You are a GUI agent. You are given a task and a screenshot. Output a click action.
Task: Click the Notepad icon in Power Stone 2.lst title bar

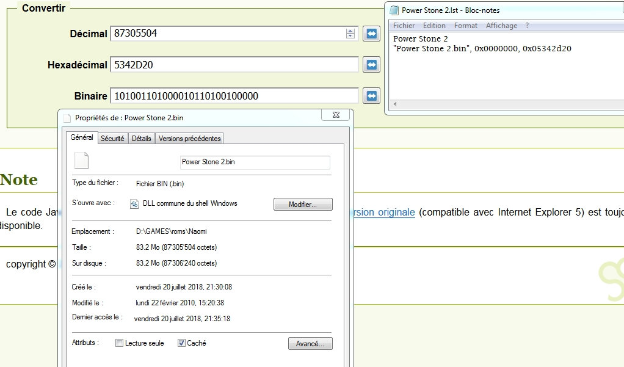point(394,10)
